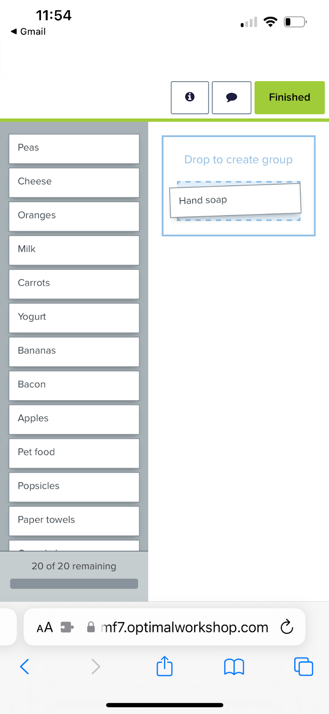Return to Gmail app link

click(28, 31)
